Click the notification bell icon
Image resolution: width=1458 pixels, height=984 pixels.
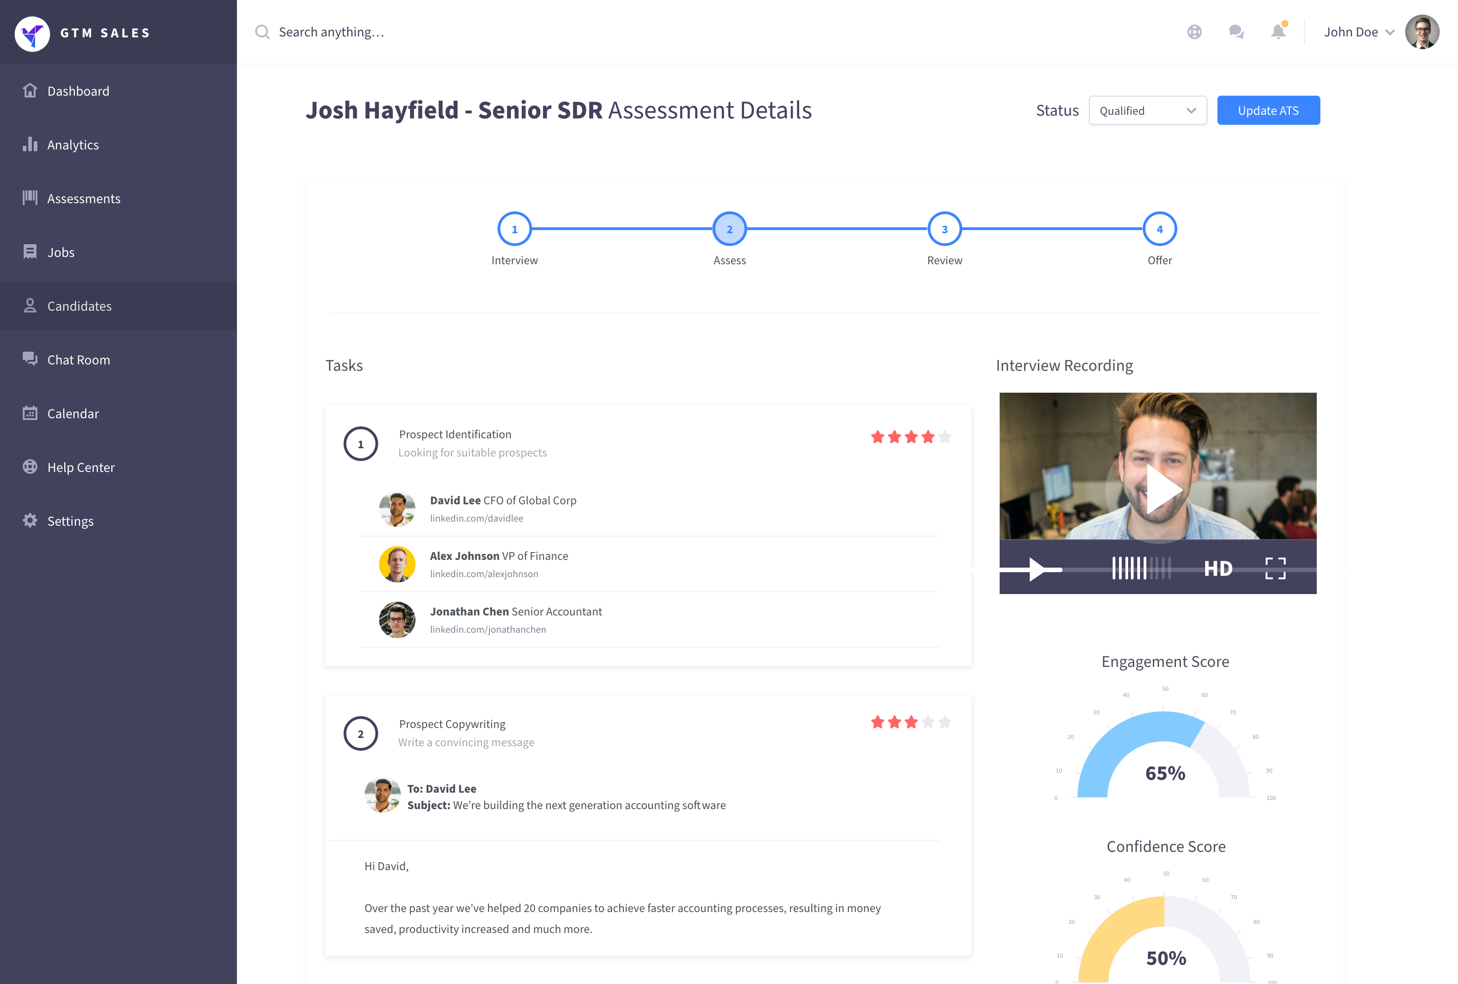coord(1278,32)
